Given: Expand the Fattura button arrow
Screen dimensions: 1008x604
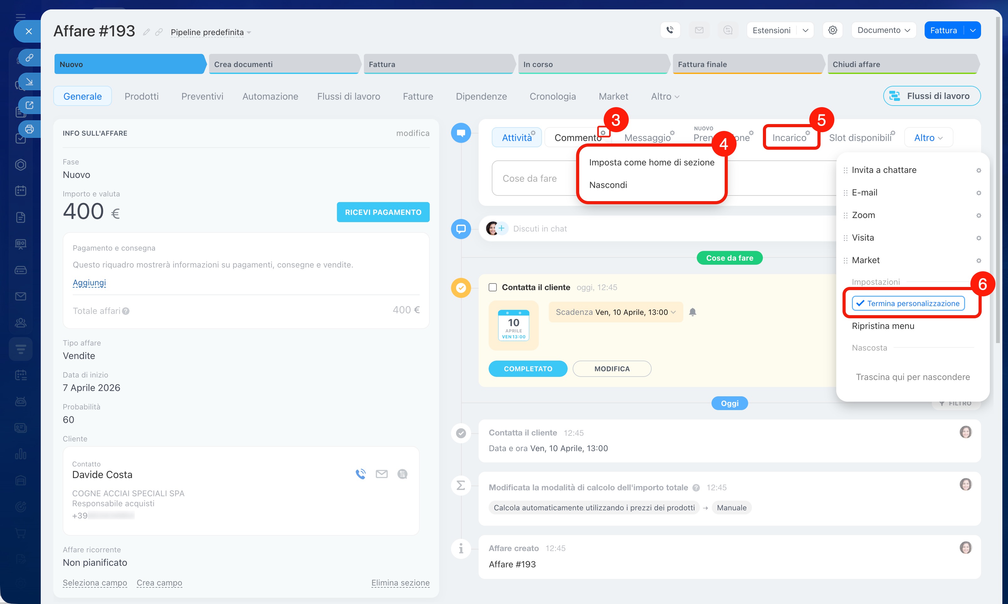Looking at the screenshot, I should tap(973, 30).
